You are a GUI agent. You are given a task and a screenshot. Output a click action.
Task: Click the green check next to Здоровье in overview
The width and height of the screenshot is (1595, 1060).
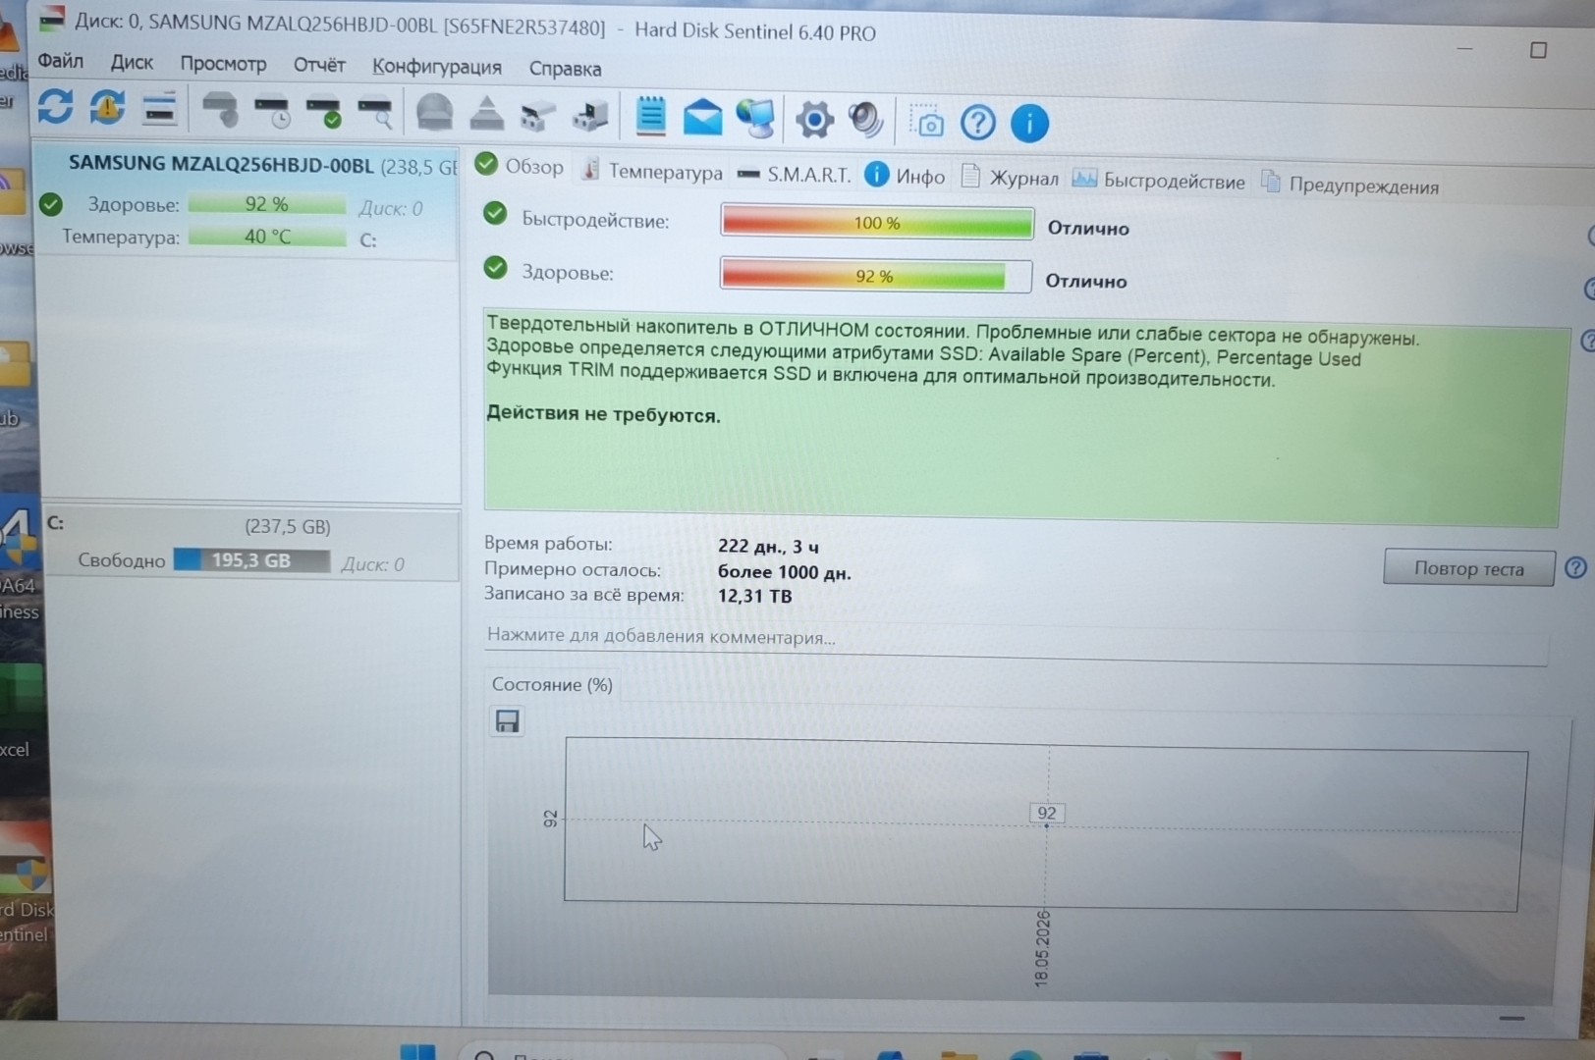[496, 267]
